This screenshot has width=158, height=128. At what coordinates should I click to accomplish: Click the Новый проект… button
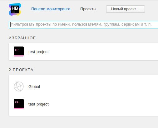(x=126, y=9)
